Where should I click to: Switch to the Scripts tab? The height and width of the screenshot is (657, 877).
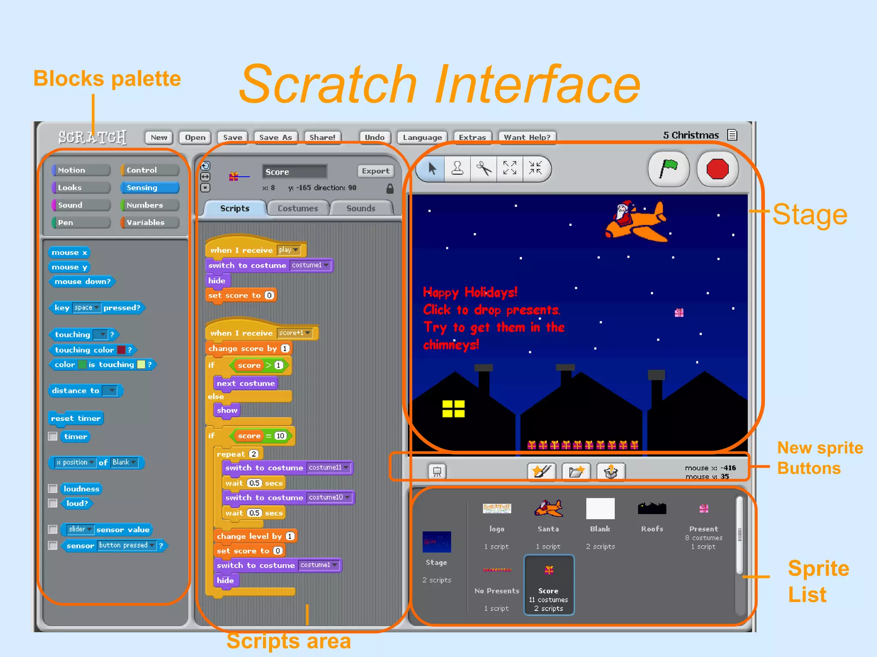[x=235, y=208]
